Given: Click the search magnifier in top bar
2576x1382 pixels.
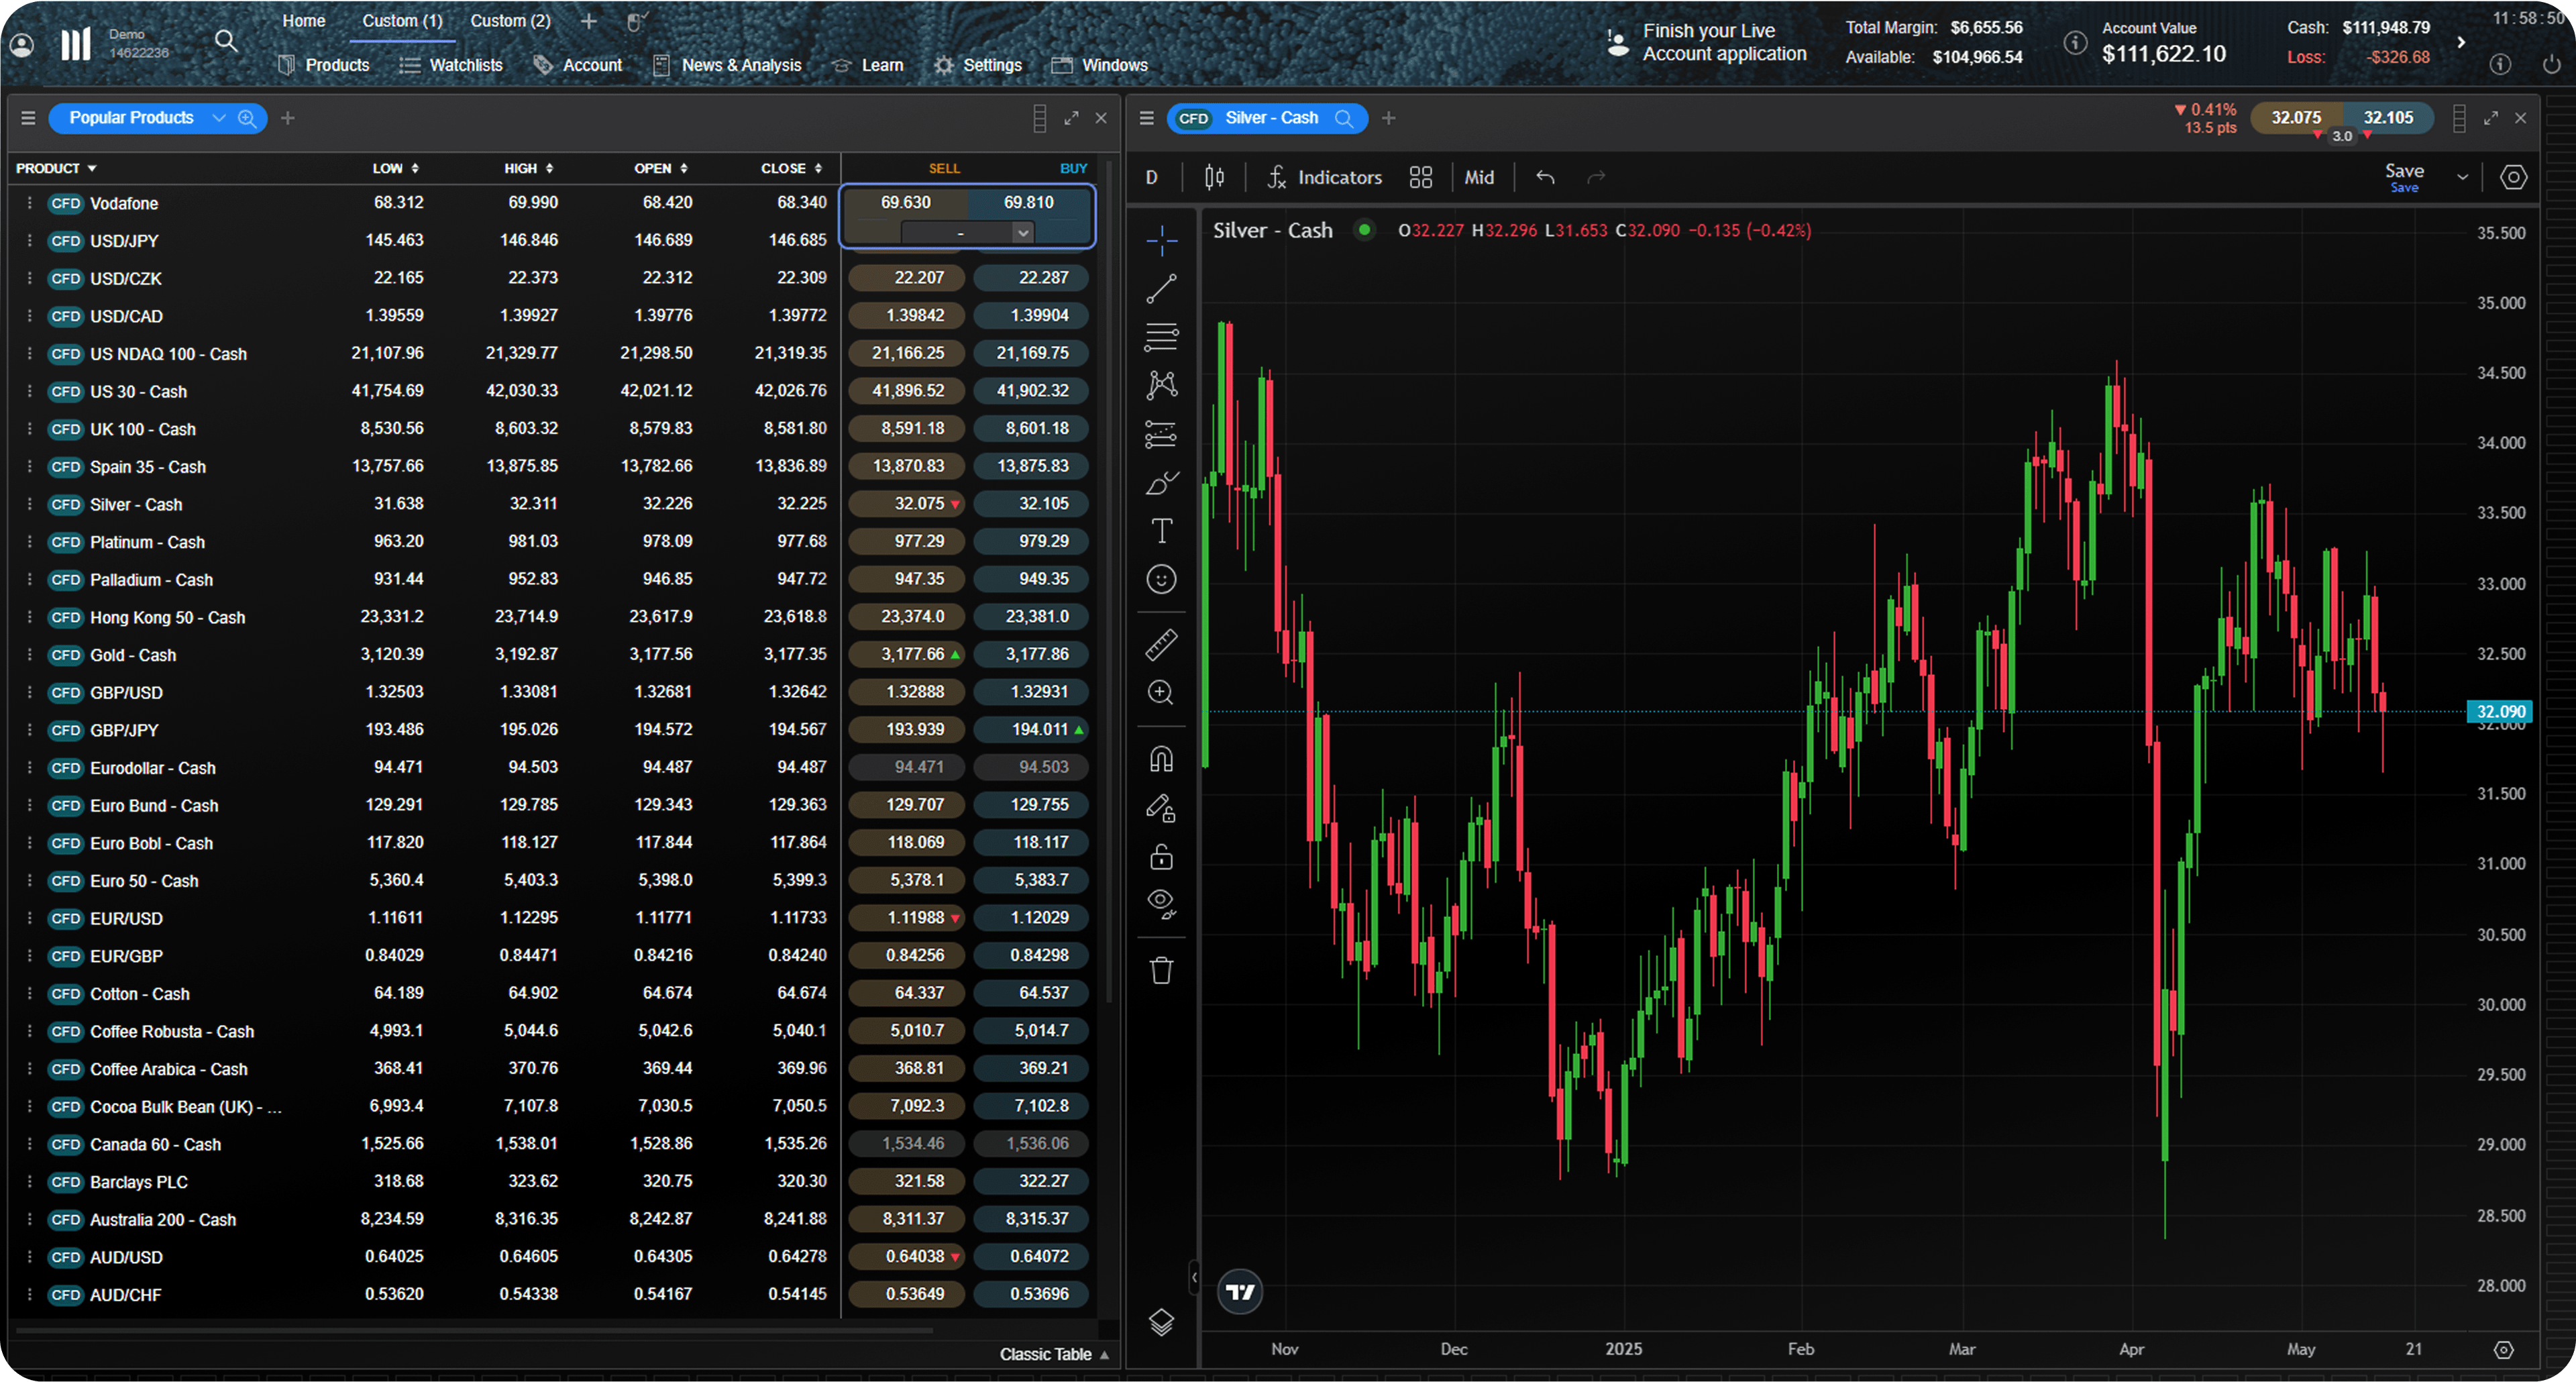Looking at the screenshot, I should [x=227, y=41].
